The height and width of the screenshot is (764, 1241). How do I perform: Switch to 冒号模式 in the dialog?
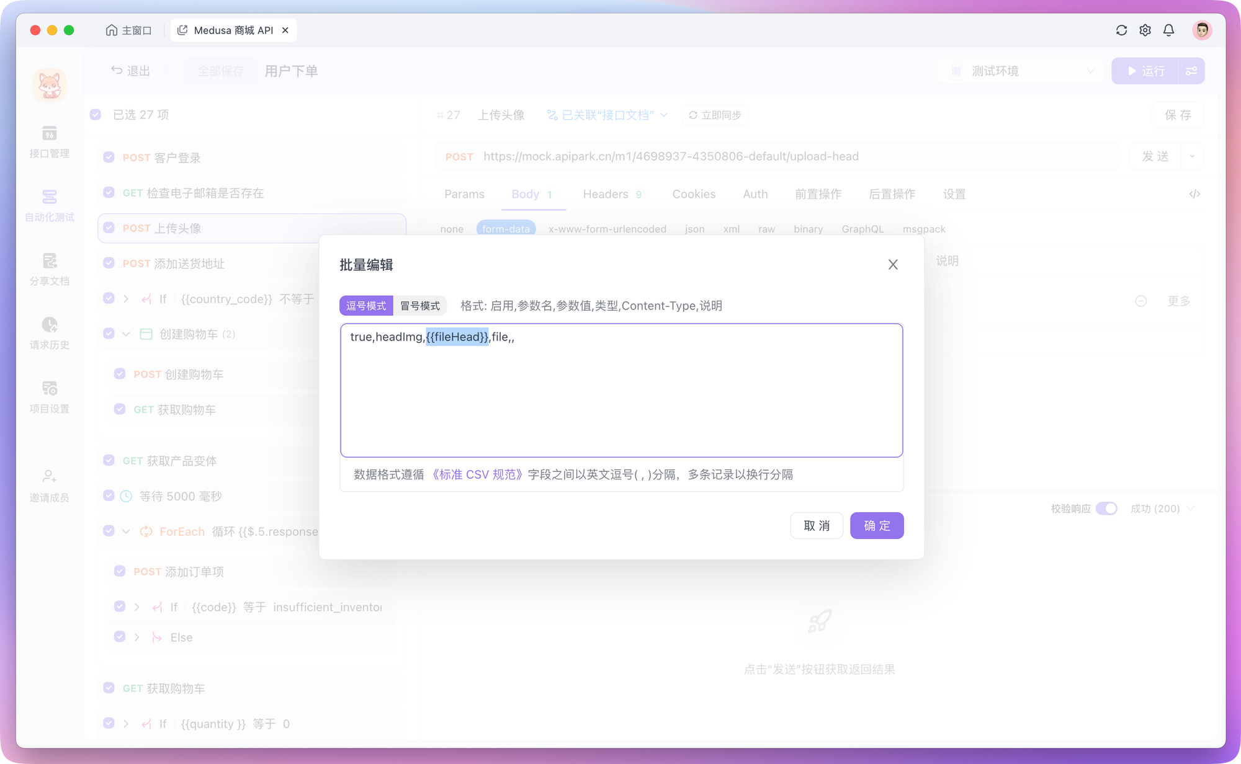pos(419,305)
